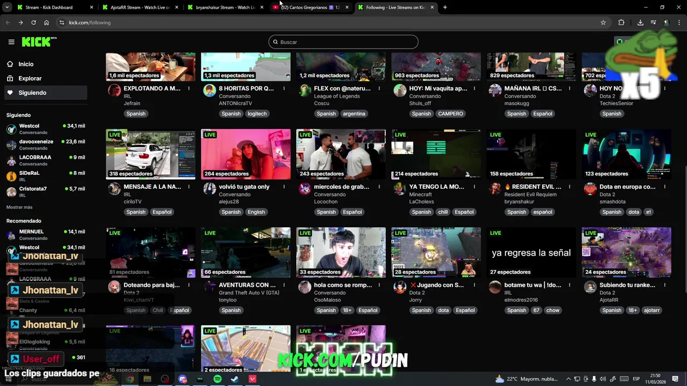This screenshot has width=687, height=386.
Task: Open Jefrain channel avatar
Action: click(114, 90)
